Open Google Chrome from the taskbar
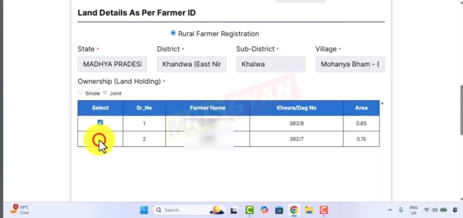The height and width of the screenshot is (218, 463). (294, 210)
